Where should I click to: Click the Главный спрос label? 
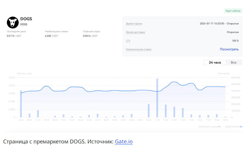pyautogui.click(x=91, y=31)
